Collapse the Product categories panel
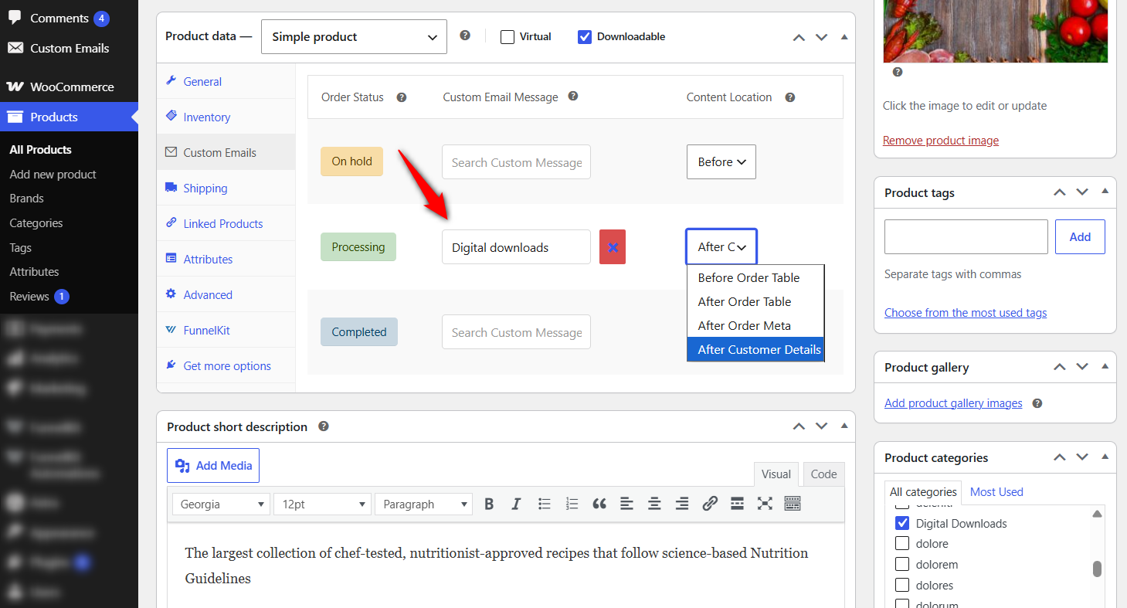The height and width of the screenshot is (608, 1127). tap(1105, 457)
